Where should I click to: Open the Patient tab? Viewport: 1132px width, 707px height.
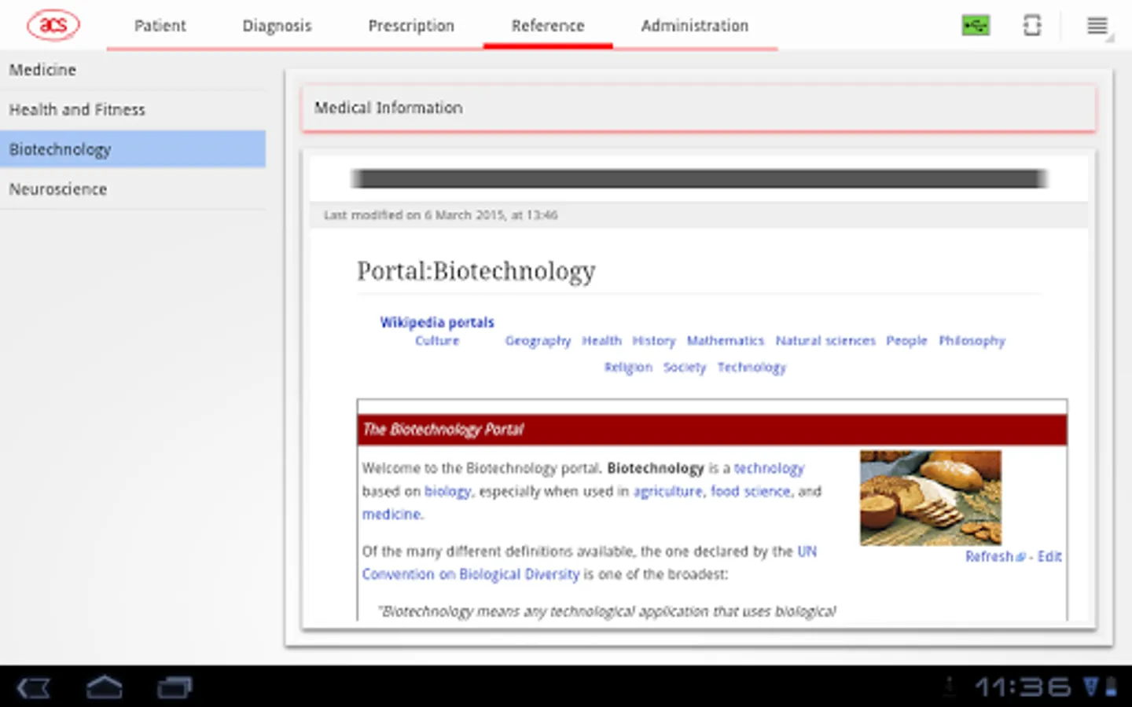[x=160, y=26]
